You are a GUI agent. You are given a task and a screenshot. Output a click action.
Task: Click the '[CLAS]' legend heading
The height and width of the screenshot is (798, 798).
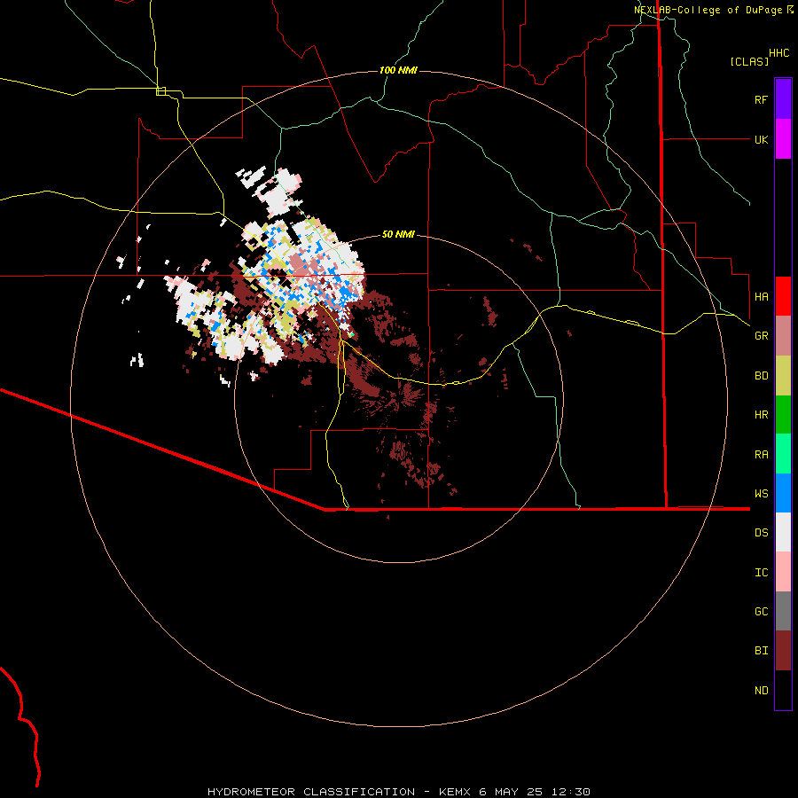point(749,61)
